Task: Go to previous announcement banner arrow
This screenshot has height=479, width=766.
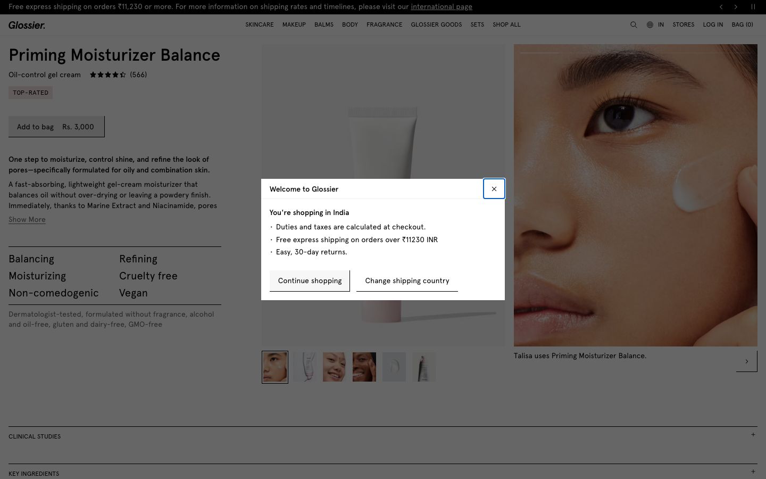Action: (721, 7)
